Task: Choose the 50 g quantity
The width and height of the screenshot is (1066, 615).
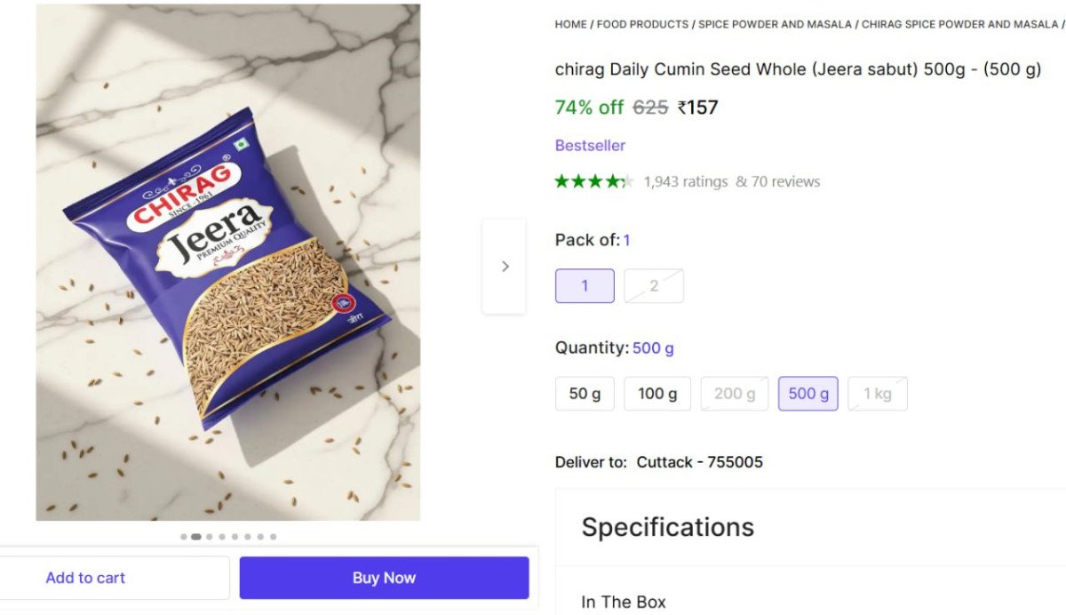Action: tap(585, 394)
